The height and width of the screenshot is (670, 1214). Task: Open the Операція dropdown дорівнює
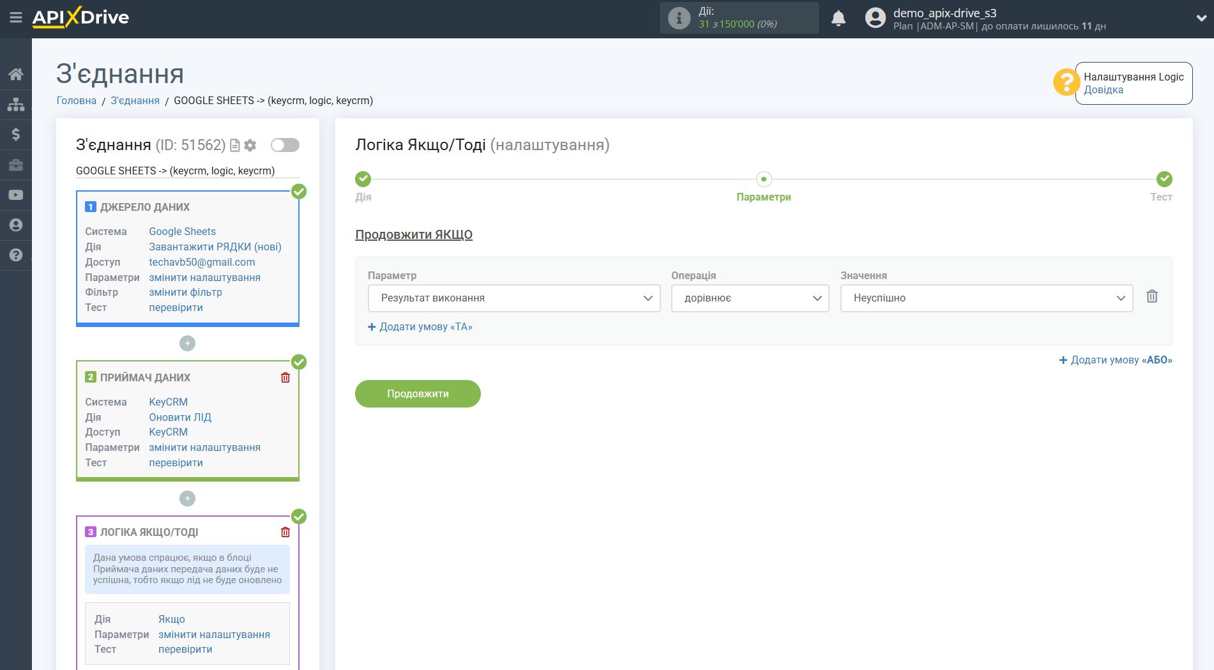pyautogui.click(x=750, y=298)
